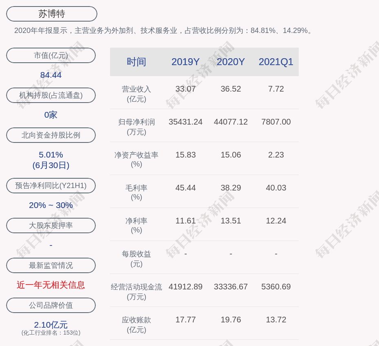The width and height of the screenshot is (379, 346).
Task: Click the dash under 大股东质押率
Action: tap(51, 245)
